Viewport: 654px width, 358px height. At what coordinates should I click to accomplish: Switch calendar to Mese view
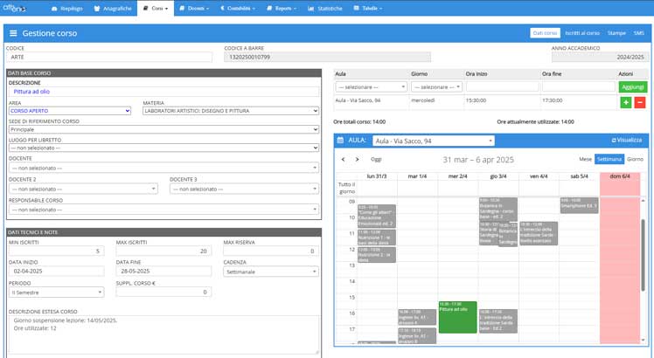[x=585, y=160]
